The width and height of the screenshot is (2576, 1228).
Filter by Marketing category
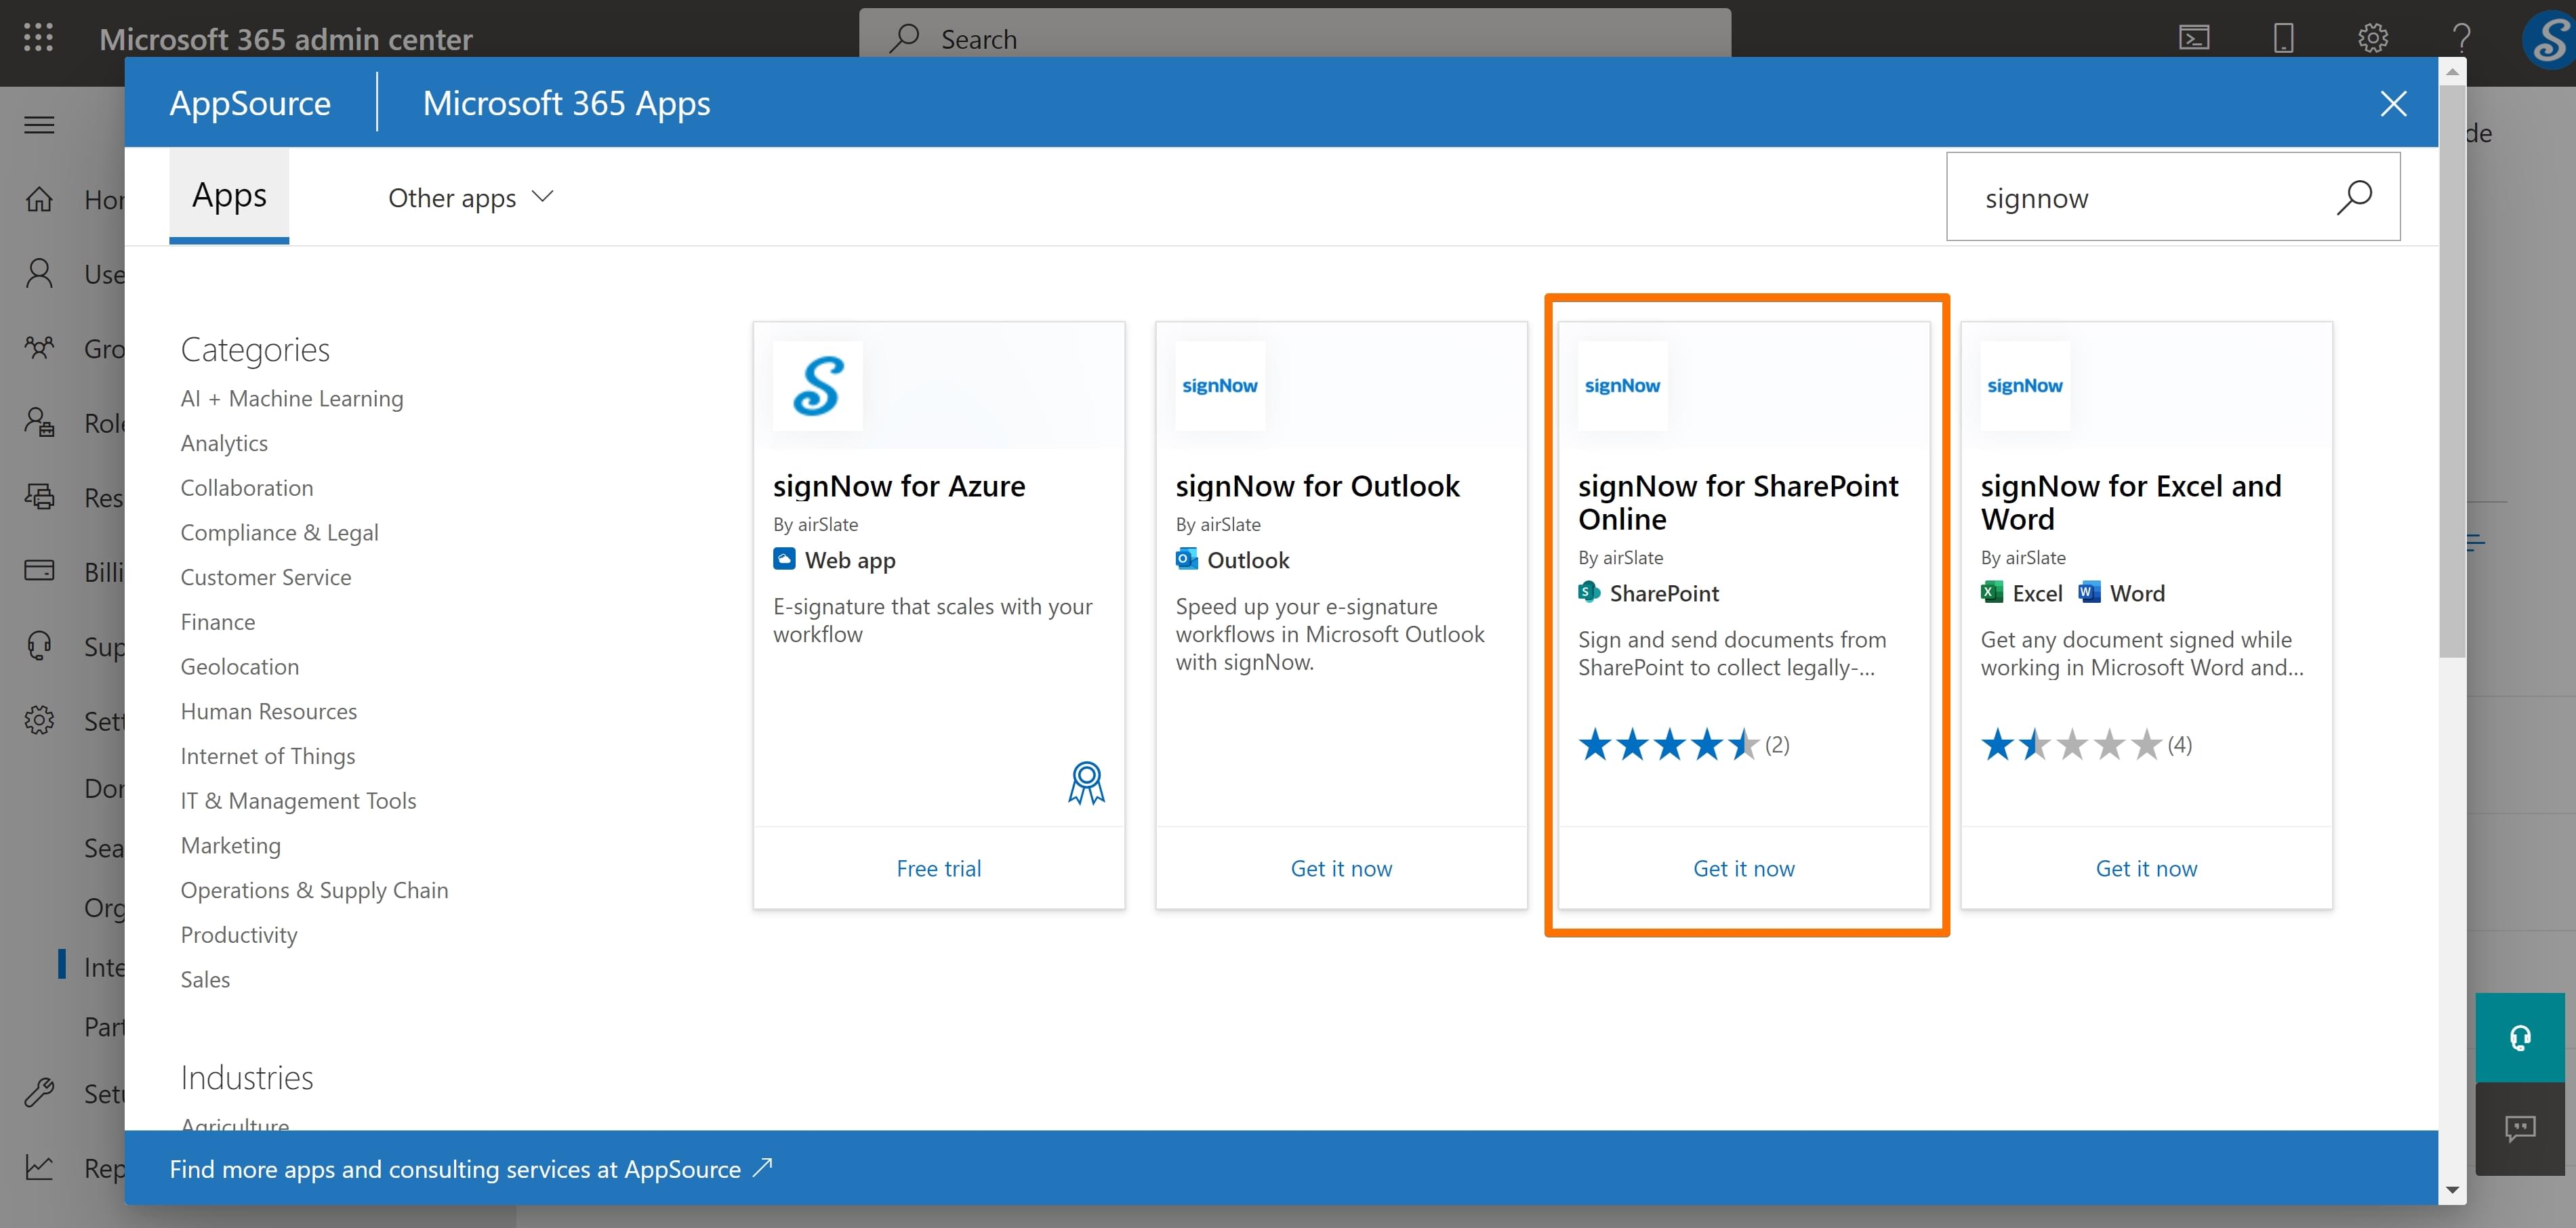point(230,845)
